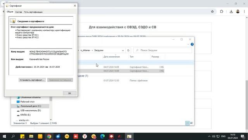Open taskbar search magnifier
Viewport: 248px width, 140px height.
pyautogui.click(x=13, y=136)
